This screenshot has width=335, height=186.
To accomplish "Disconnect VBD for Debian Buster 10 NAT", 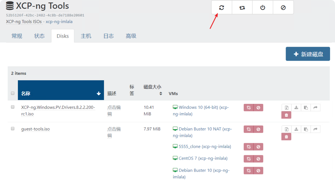I will tap(248, 129).
